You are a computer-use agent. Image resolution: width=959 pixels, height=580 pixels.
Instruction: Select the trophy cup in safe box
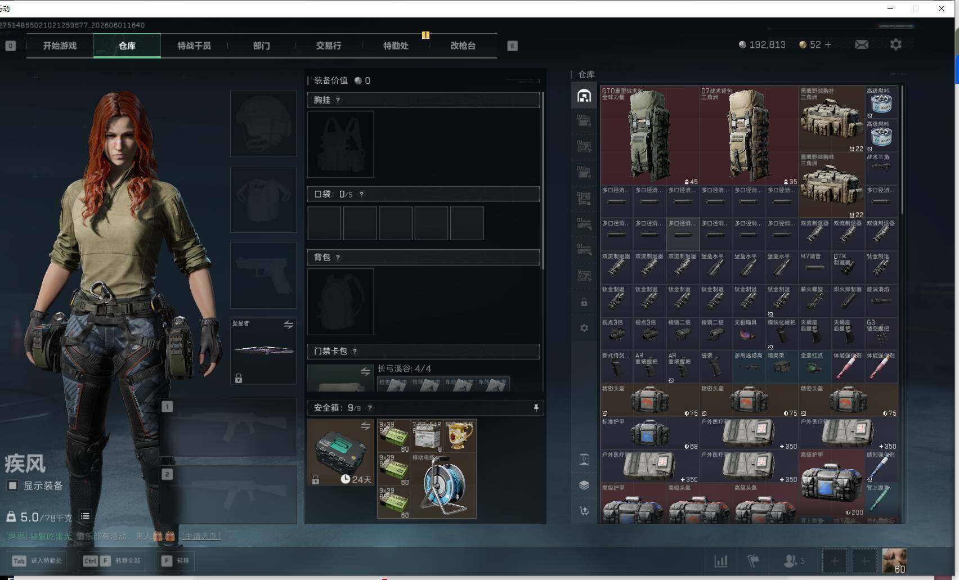click(460, 436)
